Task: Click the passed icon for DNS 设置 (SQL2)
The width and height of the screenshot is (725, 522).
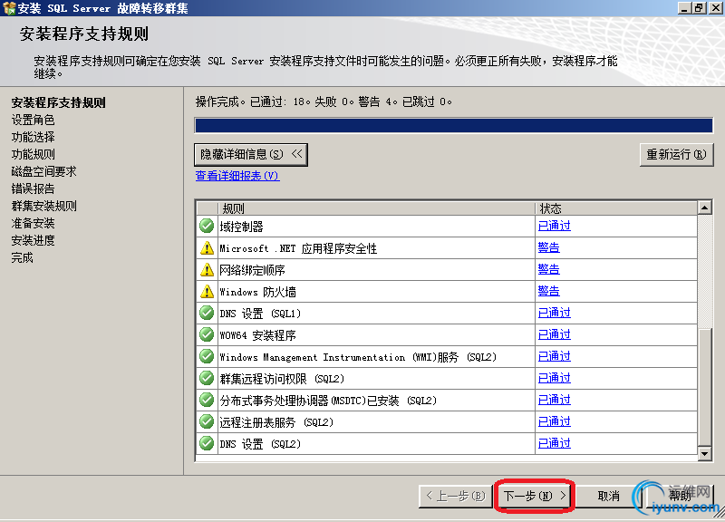Action: (207, 443)
